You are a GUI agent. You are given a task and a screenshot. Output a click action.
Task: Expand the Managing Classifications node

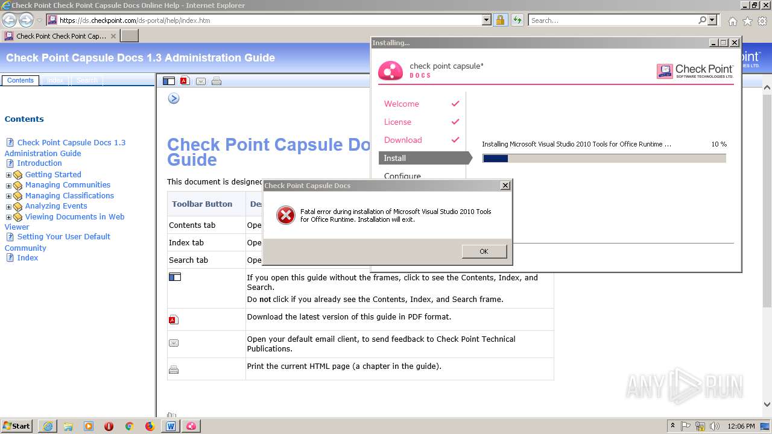(x=8, y=196)
